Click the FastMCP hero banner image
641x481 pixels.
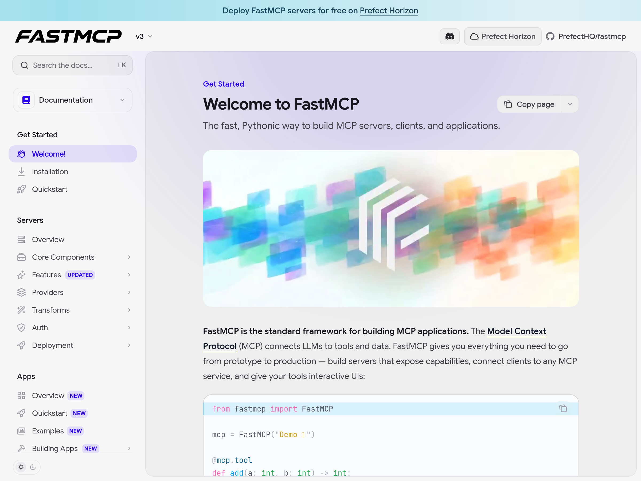pos(391,228)
